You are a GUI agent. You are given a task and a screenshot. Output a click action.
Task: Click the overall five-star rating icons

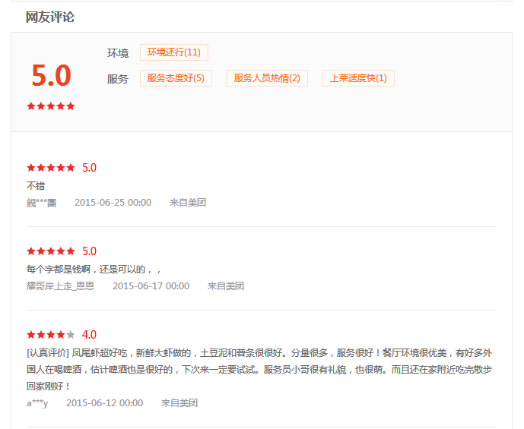coord(51,106)
